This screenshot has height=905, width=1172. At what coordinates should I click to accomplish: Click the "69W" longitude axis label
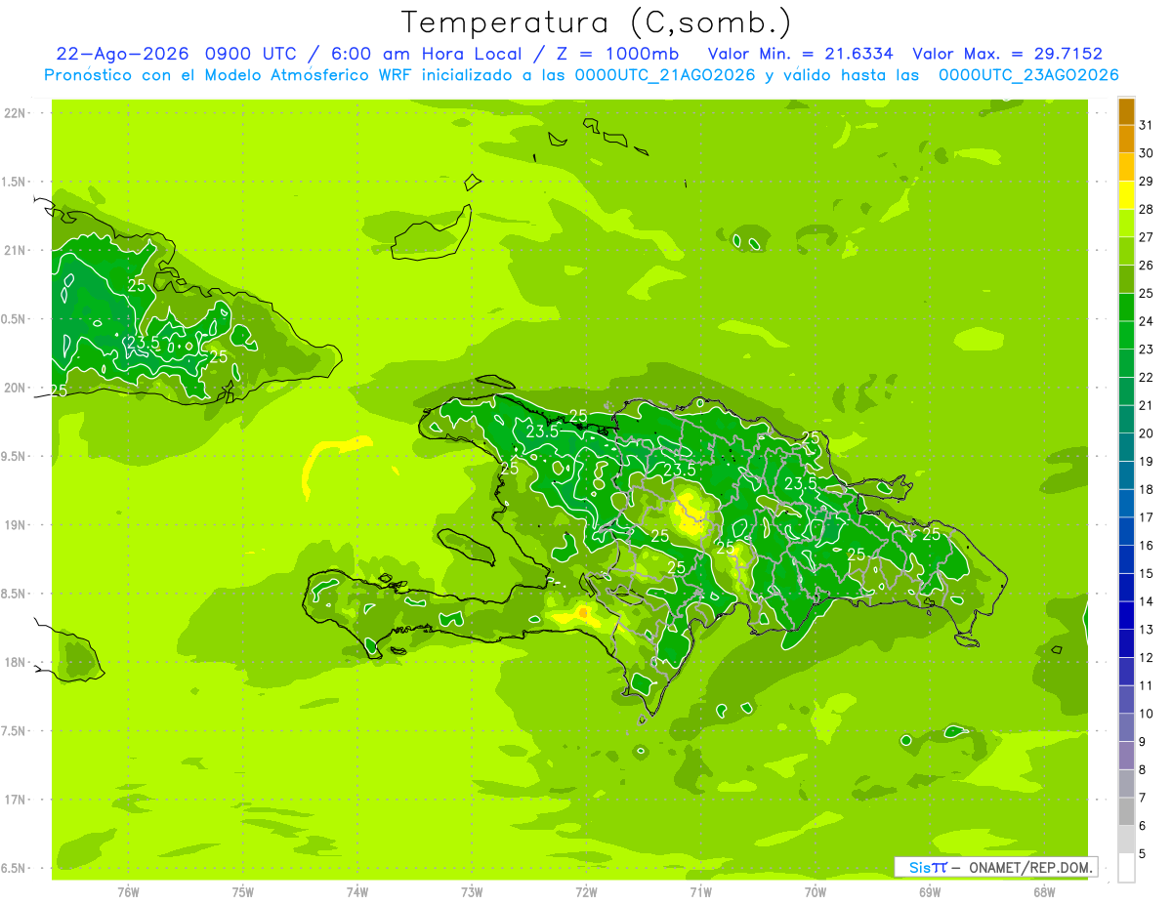coord(930,892)
